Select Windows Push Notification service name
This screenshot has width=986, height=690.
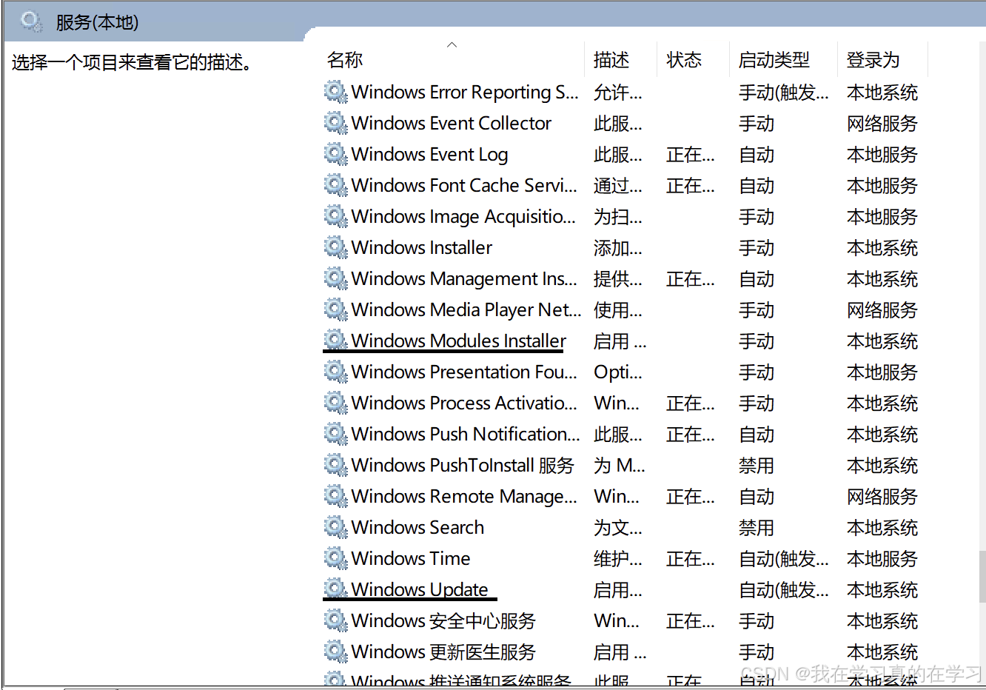[466, 434]
